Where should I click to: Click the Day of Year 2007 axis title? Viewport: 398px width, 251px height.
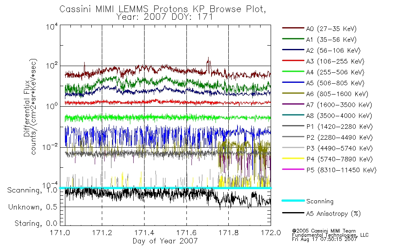tap(165, 241)
